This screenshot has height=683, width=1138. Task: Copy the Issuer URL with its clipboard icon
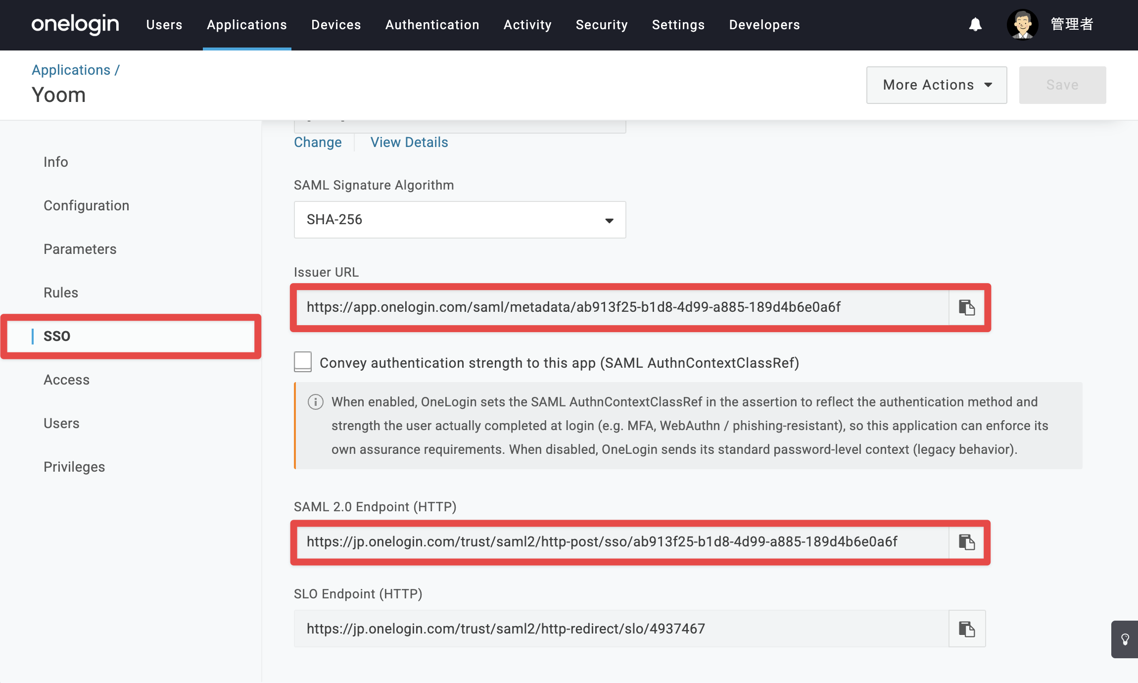(x=967, y=307)
